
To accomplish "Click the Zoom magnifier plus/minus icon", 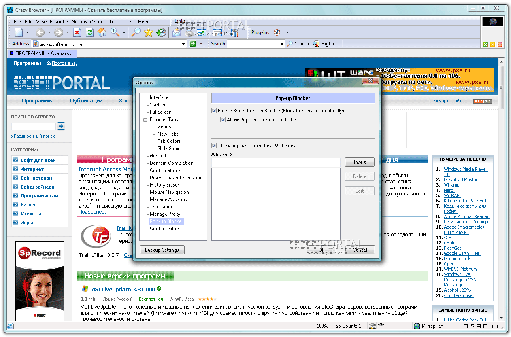I will (115, 32).
